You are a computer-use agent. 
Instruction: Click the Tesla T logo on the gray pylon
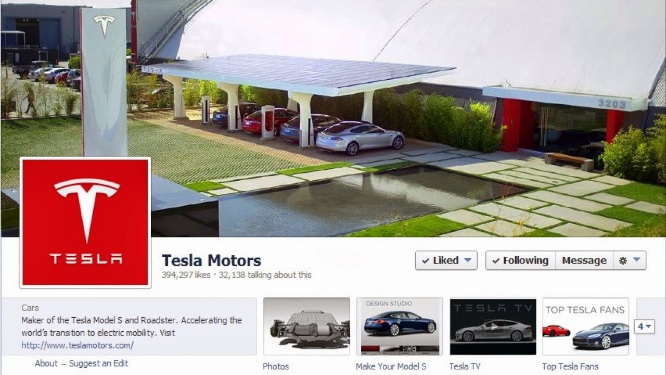click(x=104, y=25)
